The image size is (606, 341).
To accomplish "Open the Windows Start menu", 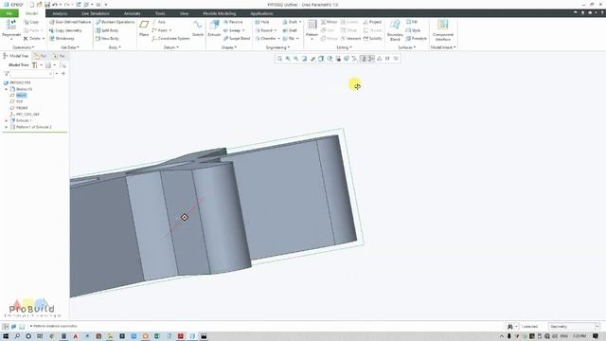I will 6,336.
